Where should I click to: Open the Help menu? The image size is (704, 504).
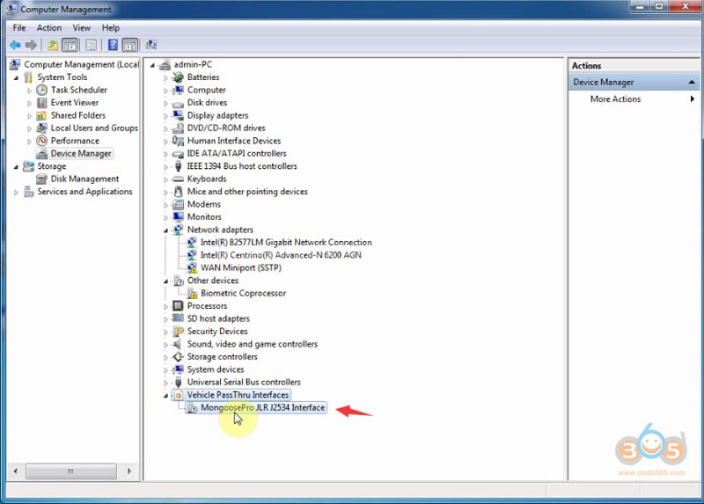coord(111,28)
